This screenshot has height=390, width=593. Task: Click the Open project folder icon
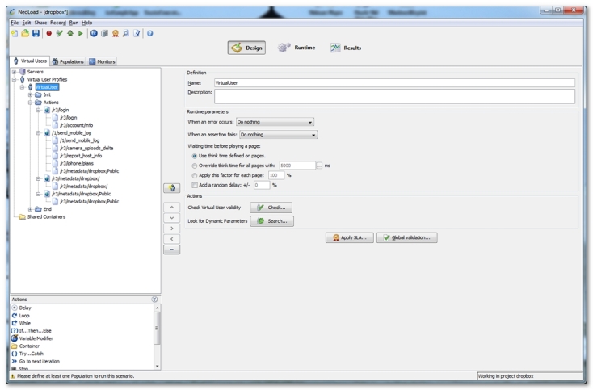click(x=25, y=34)
